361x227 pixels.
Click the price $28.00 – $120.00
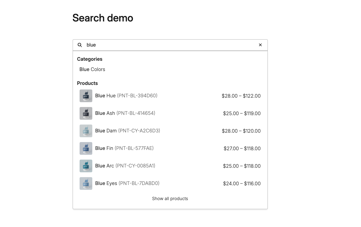241,131
